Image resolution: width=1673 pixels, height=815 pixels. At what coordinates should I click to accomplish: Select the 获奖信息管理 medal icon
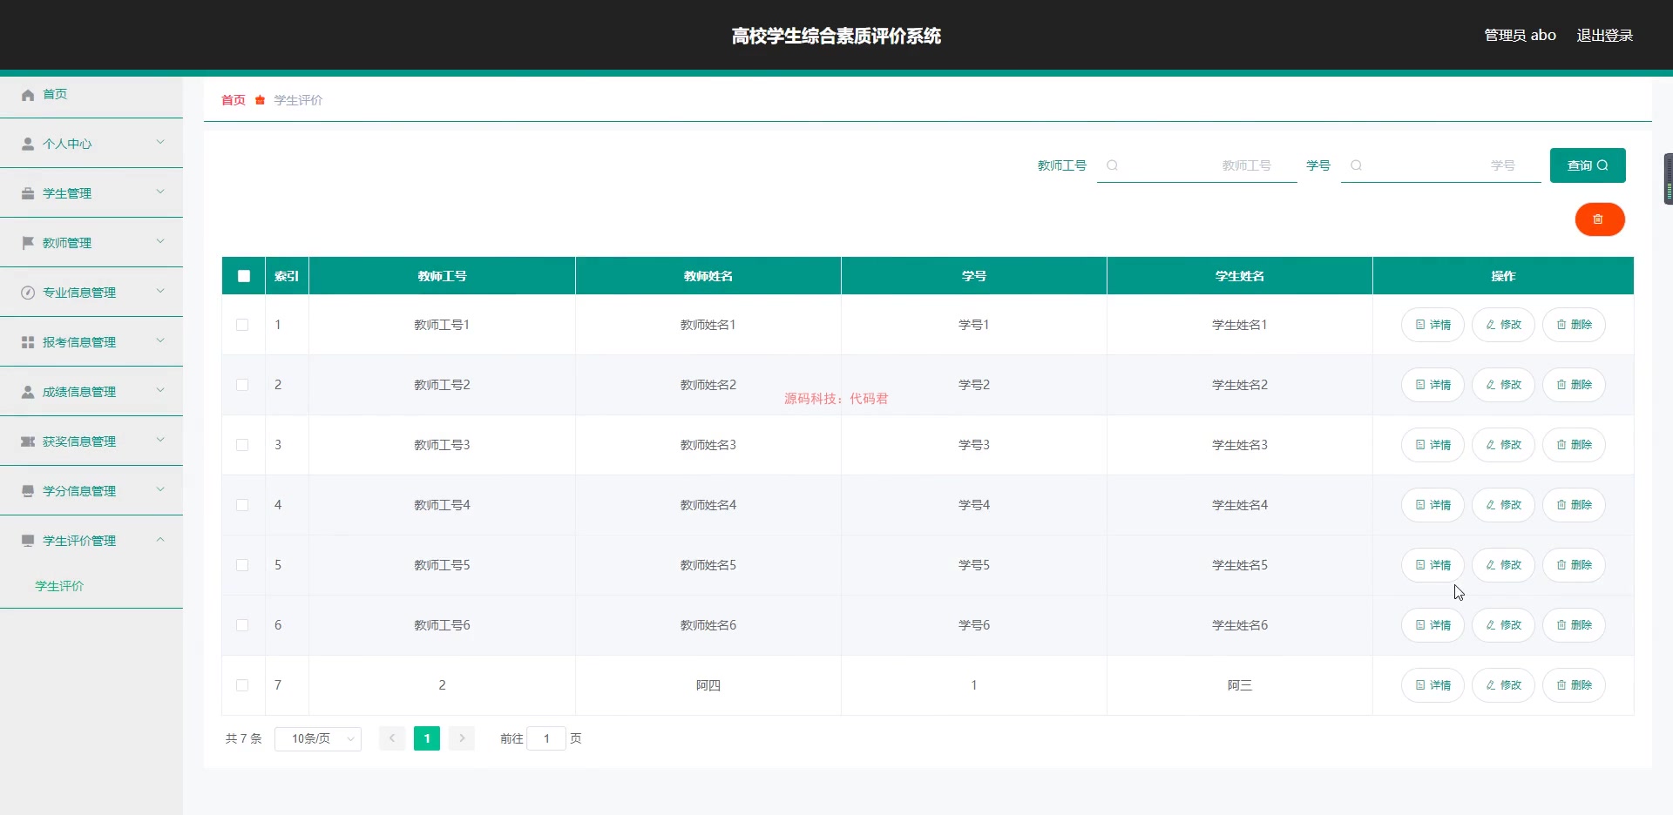point(27,441)
